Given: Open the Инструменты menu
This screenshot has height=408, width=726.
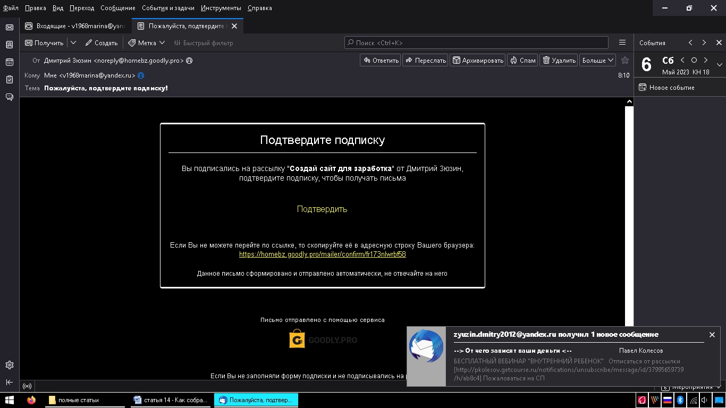Looking at the screenshot, I should click(x=221, y=8).
